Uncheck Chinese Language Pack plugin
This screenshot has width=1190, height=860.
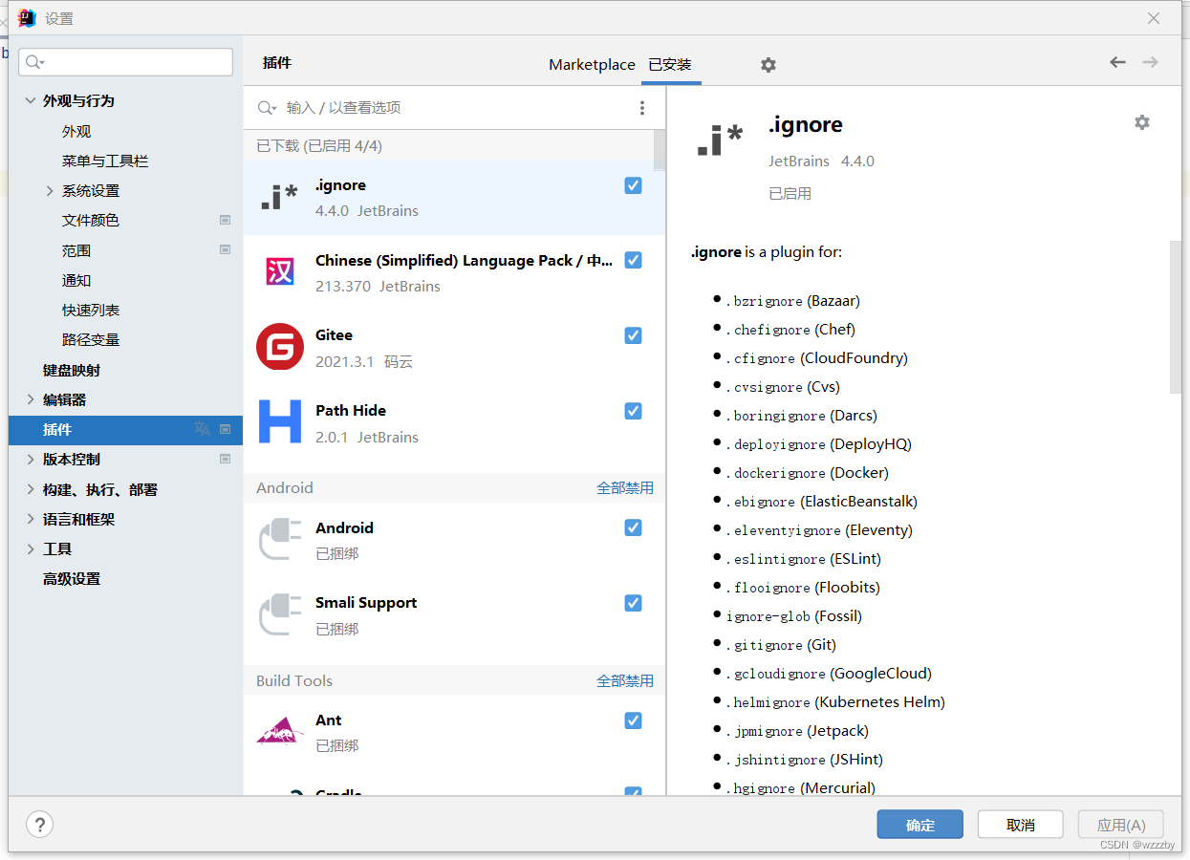pyautogui.click(x=633, y=260)
